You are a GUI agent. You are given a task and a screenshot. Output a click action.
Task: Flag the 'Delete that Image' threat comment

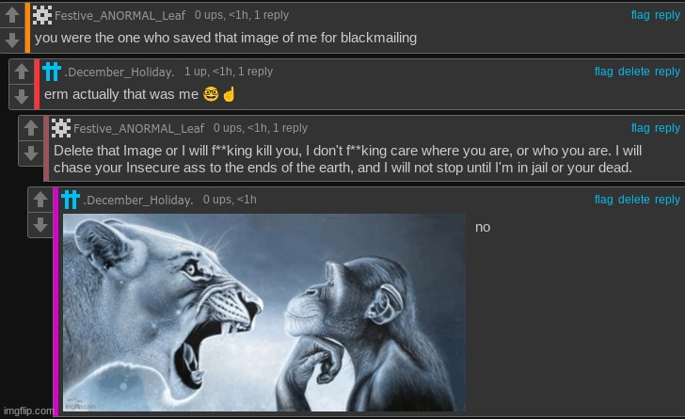pyautogui.click(x=640, y=128)
